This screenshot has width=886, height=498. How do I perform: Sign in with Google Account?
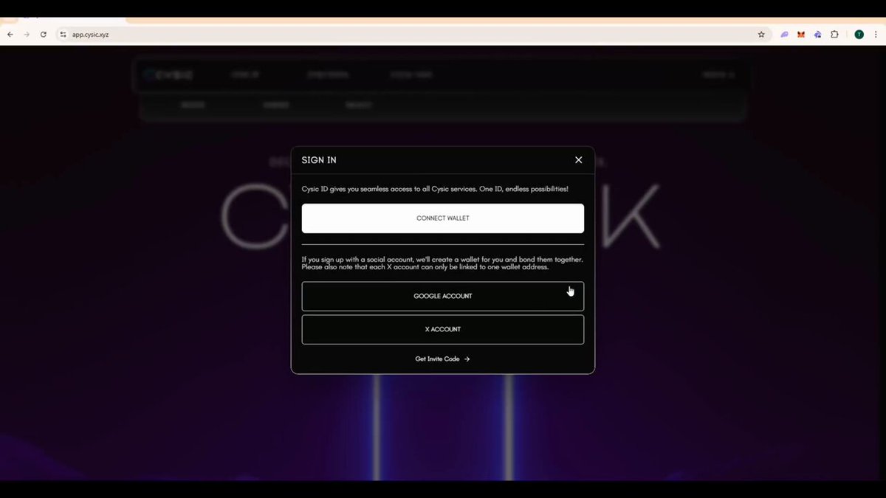(442, 296)
